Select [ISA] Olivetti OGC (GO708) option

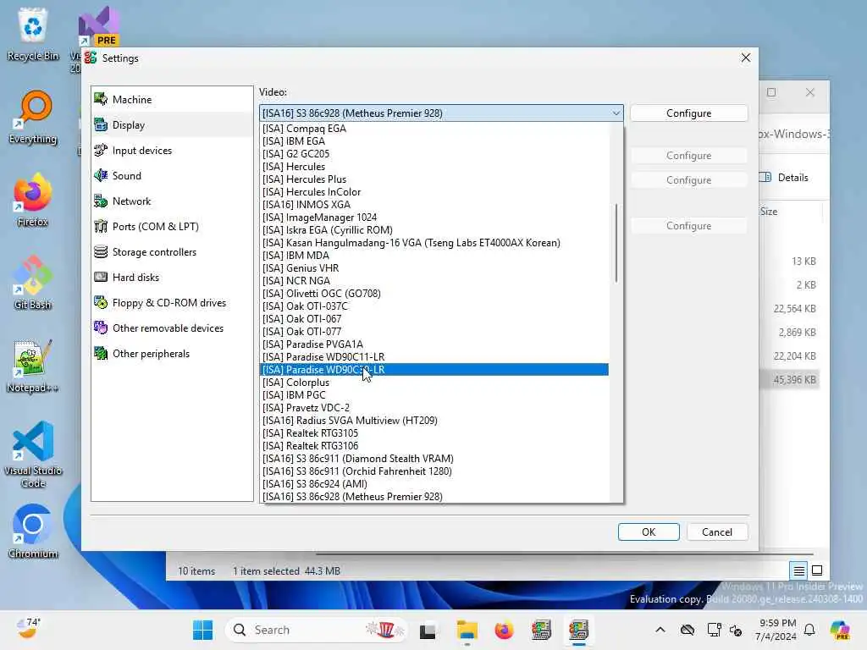coord(434,294)
